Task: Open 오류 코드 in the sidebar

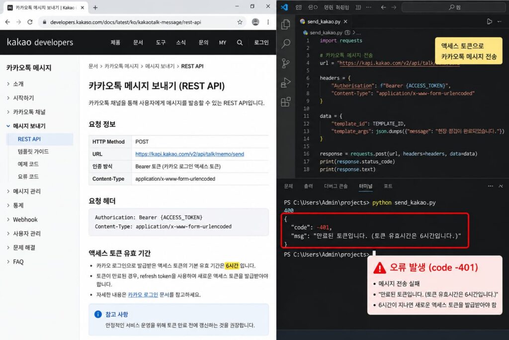Action: [x=28, y=177]
